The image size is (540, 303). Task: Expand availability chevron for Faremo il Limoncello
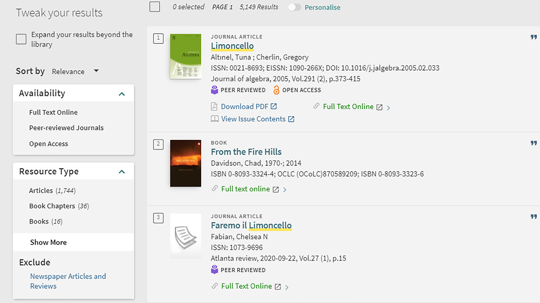[x=287, y=287]
